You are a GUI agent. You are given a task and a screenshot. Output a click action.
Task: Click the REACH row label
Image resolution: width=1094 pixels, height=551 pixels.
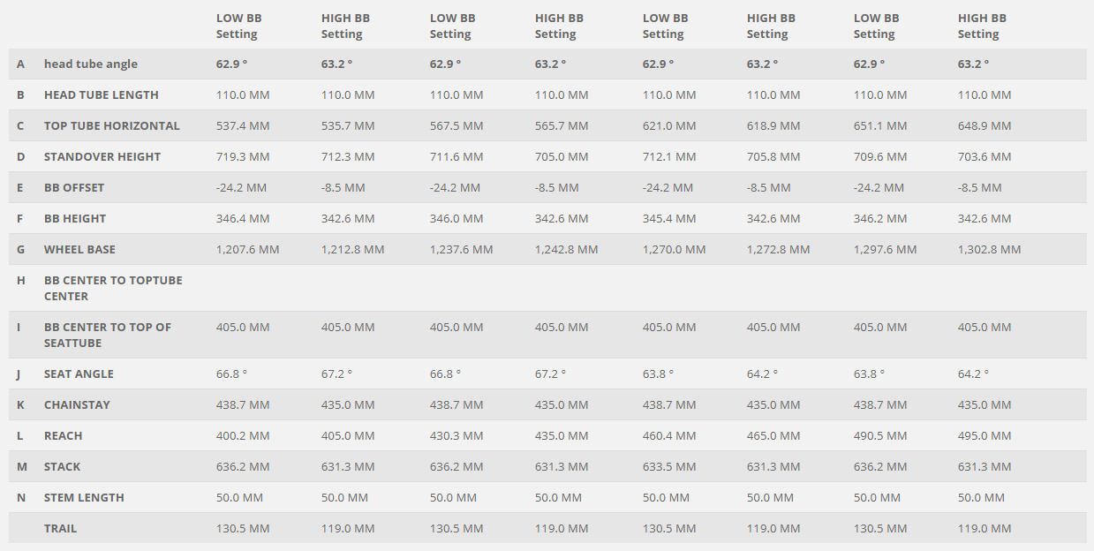(x=63, y=436)
